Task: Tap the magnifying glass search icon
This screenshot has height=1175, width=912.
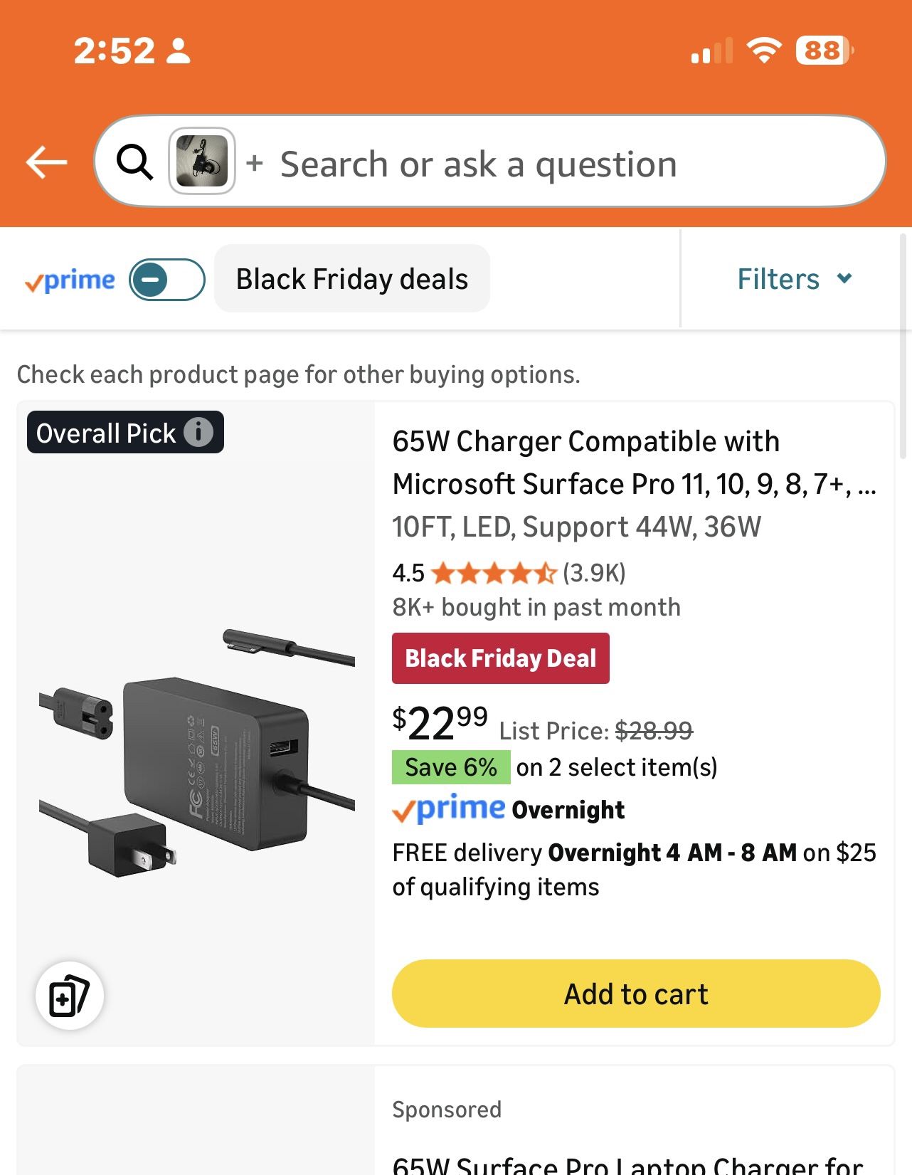Action: pos(134,162)
